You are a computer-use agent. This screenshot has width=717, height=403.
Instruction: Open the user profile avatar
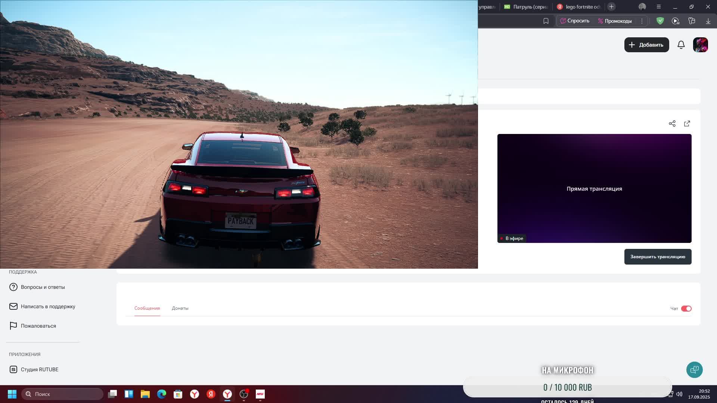click(700, 45)
